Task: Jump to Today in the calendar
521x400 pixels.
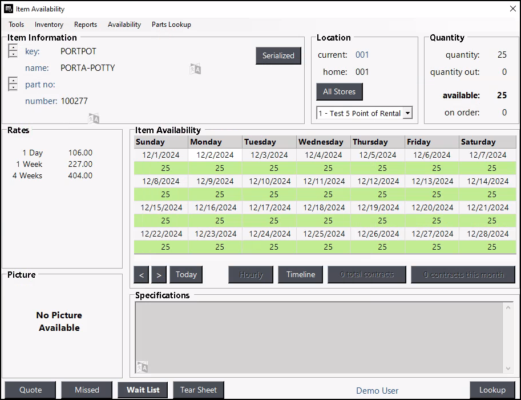Action: pyautogui.click(x=186, y=275)
